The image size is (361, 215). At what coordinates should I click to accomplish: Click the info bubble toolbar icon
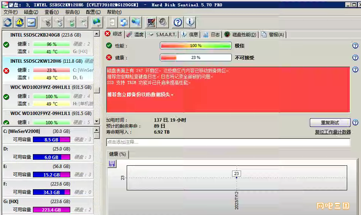click(x=190, y=22)
